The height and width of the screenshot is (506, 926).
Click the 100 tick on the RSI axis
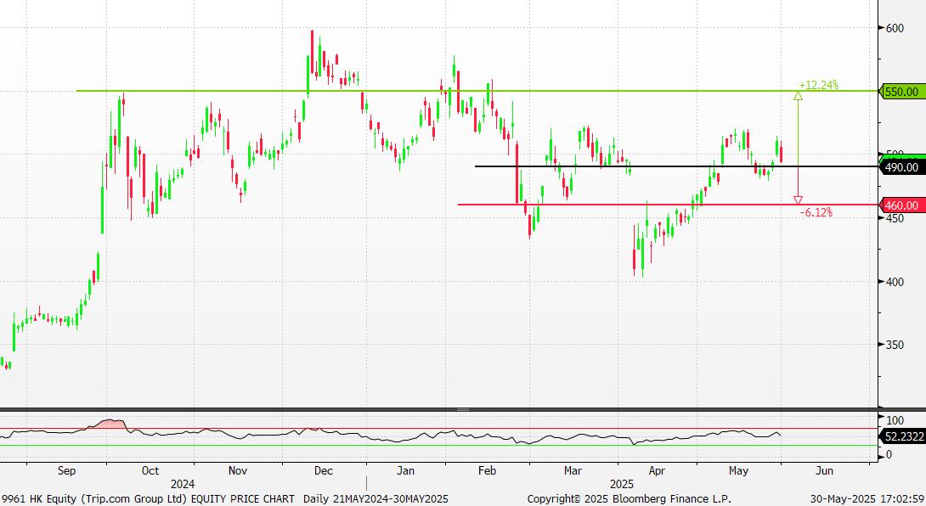895,420
